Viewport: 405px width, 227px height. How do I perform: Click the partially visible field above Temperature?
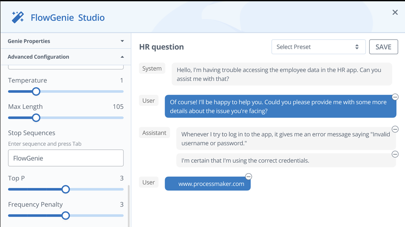[66, 67]
